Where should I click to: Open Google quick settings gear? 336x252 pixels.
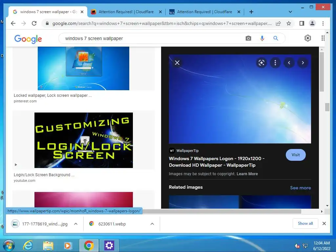(307, 38)
